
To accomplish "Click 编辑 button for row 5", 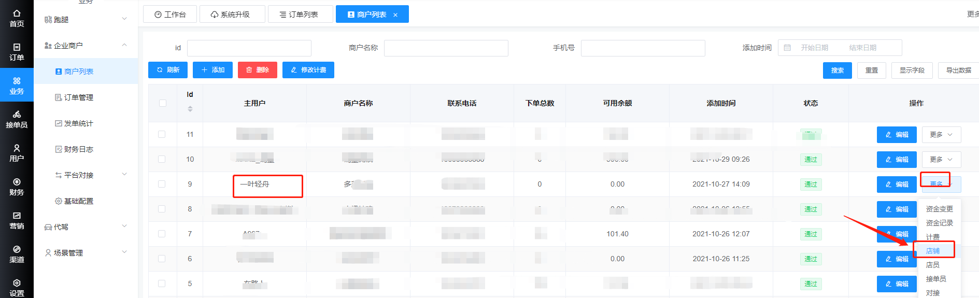I will point(897,284).
